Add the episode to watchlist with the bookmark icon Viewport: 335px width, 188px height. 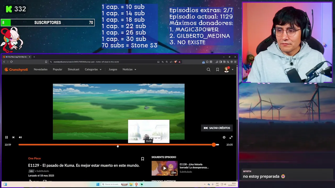pos(142,159)
